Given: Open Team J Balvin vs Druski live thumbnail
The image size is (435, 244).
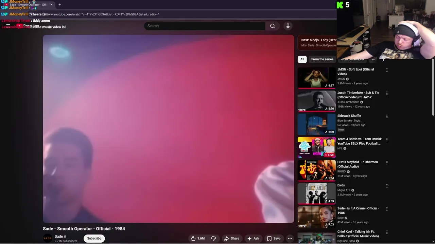Looking at the screenshot, I should [317, 147].
